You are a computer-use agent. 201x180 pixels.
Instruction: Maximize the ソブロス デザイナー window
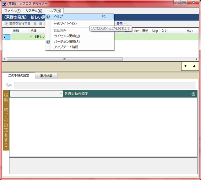(x=184, y=3)
